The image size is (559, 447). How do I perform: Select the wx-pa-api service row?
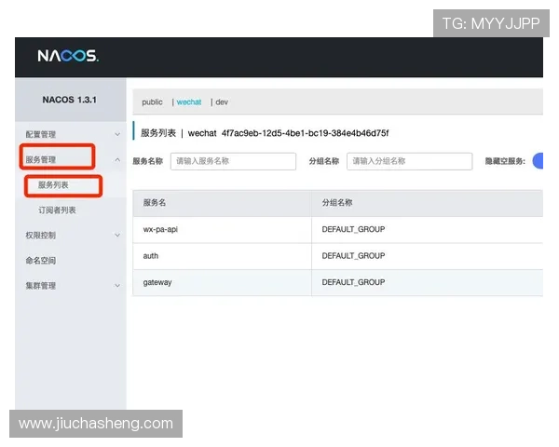point(160,229)
